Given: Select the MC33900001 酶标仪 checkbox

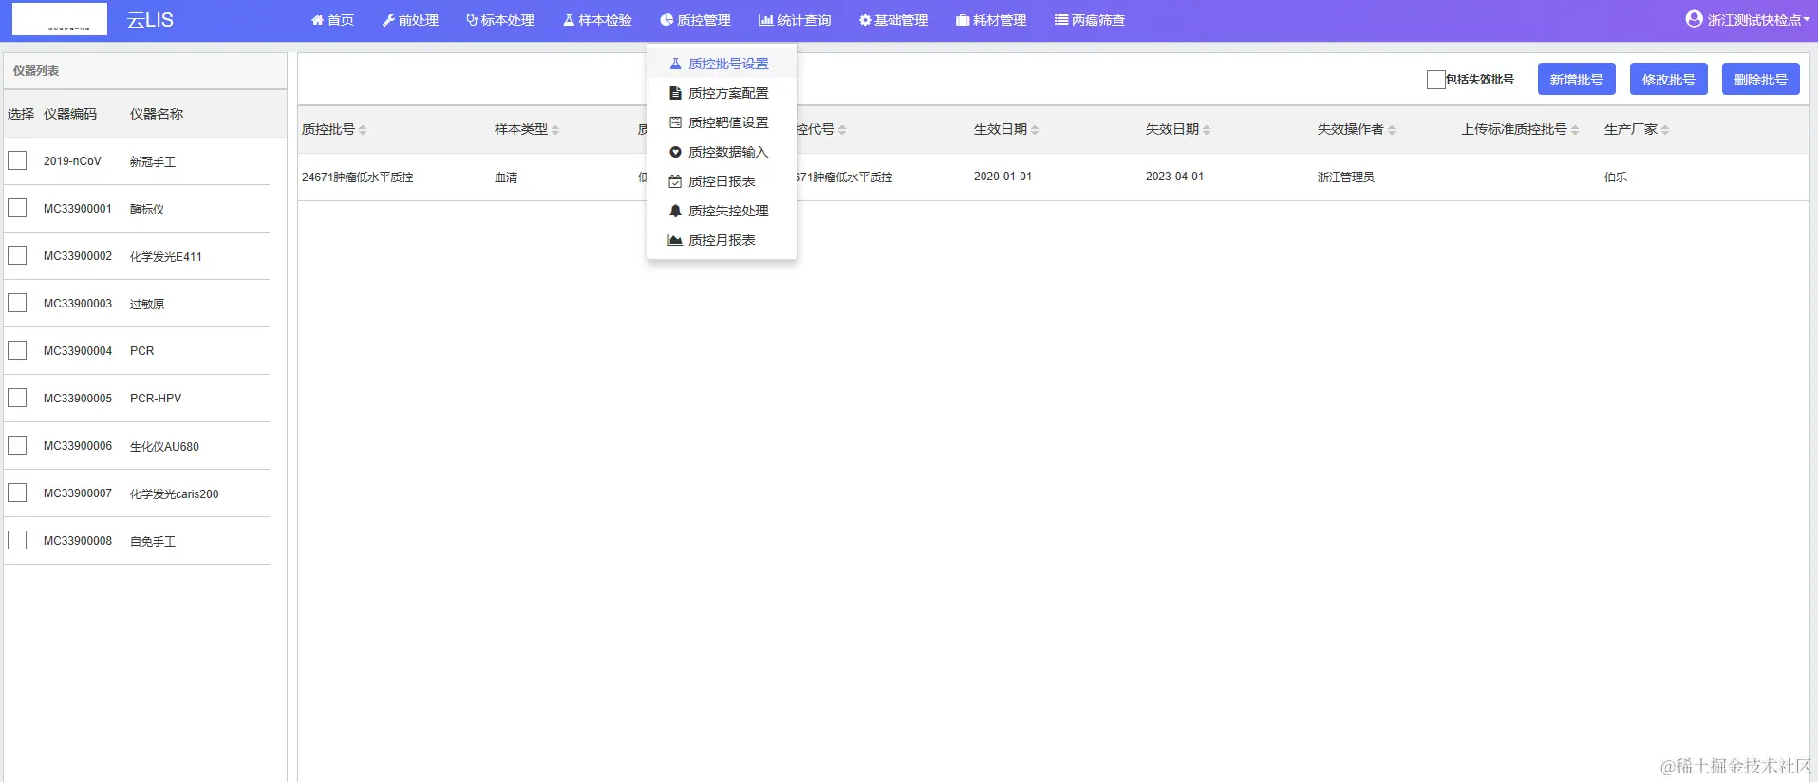Looking at the screenshot, I should point(17,208).
